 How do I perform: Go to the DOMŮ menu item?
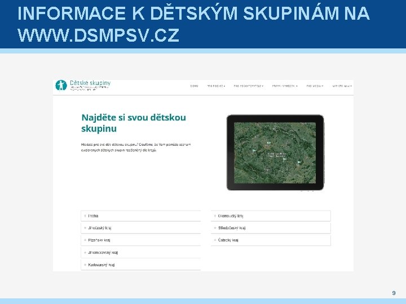tap(194, 86)
